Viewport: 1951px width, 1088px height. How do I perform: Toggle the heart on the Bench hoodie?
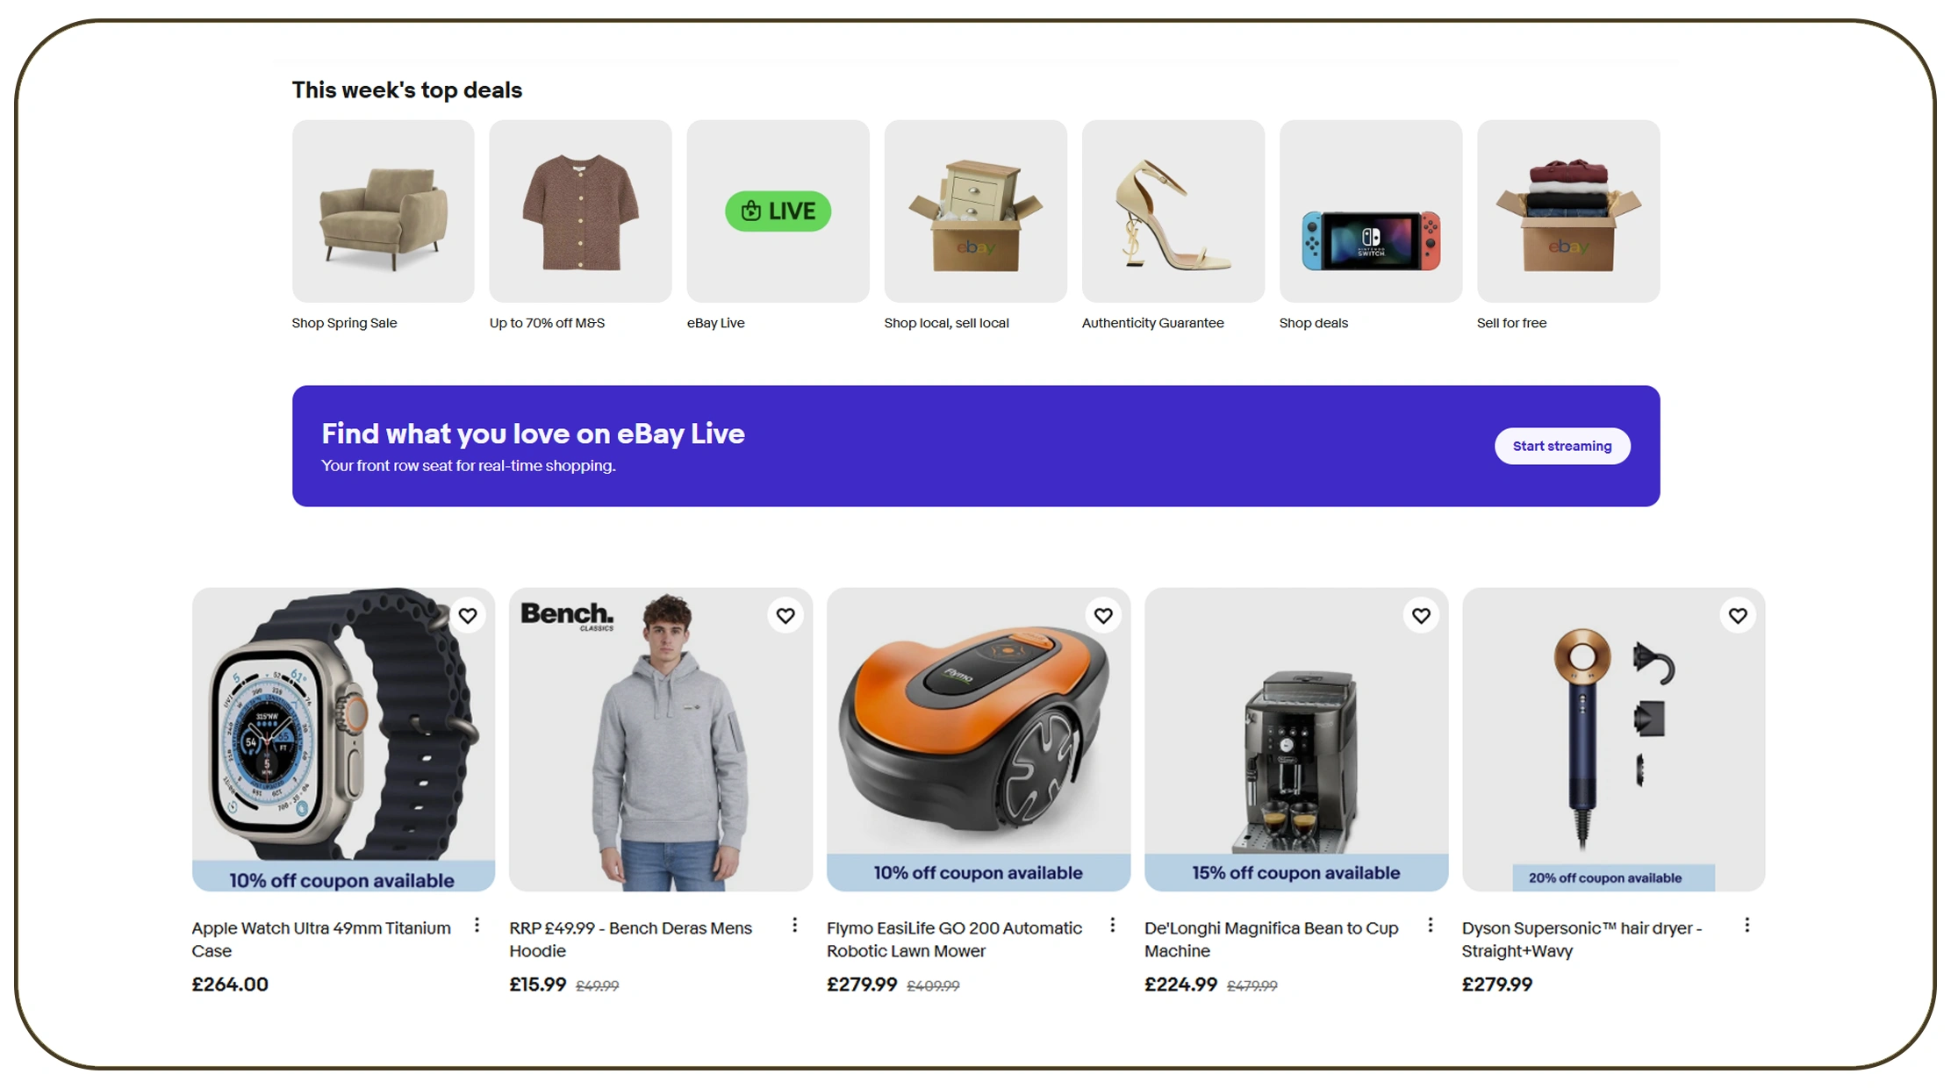pyautogui.click(x=785, y=616)
